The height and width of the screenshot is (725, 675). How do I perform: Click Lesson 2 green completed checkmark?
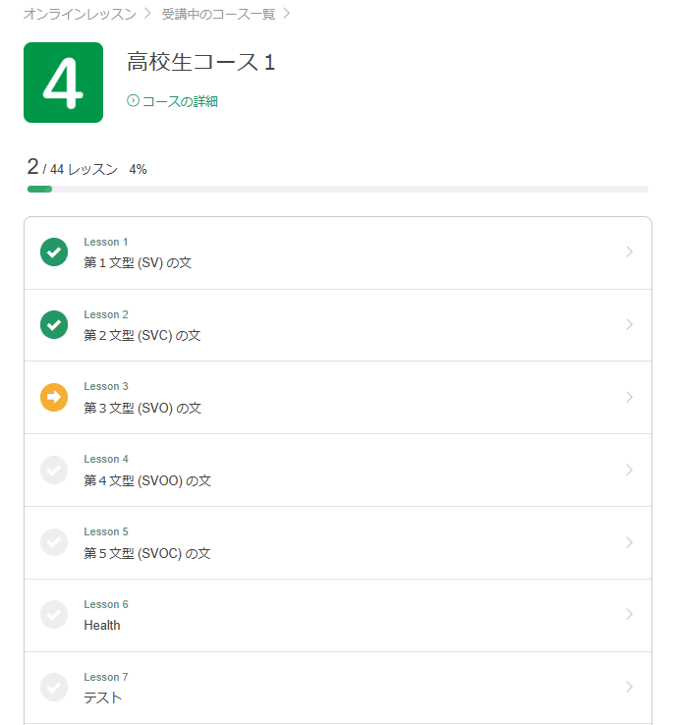point(54,325)
